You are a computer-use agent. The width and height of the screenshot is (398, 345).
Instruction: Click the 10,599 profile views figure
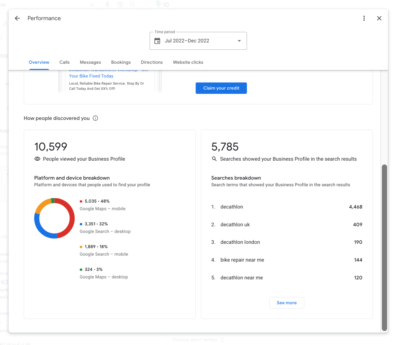(x=51, y=147)
